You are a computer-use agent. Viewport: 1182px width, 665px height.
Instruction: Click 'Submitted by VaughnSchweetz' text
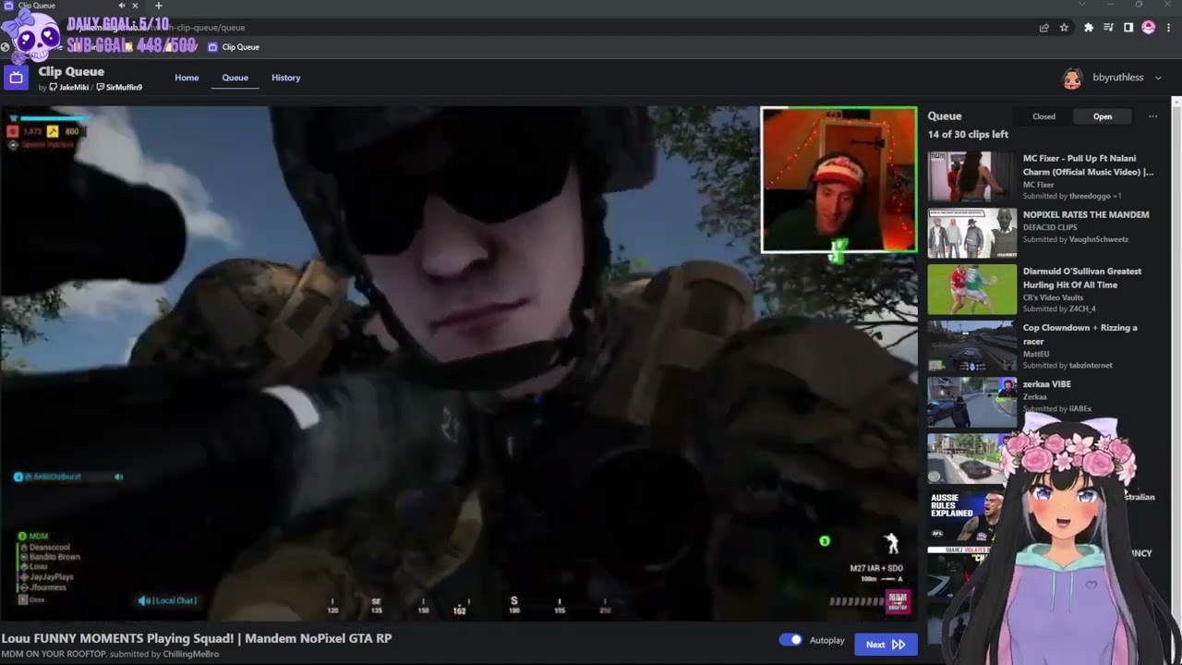(1076, 240)
